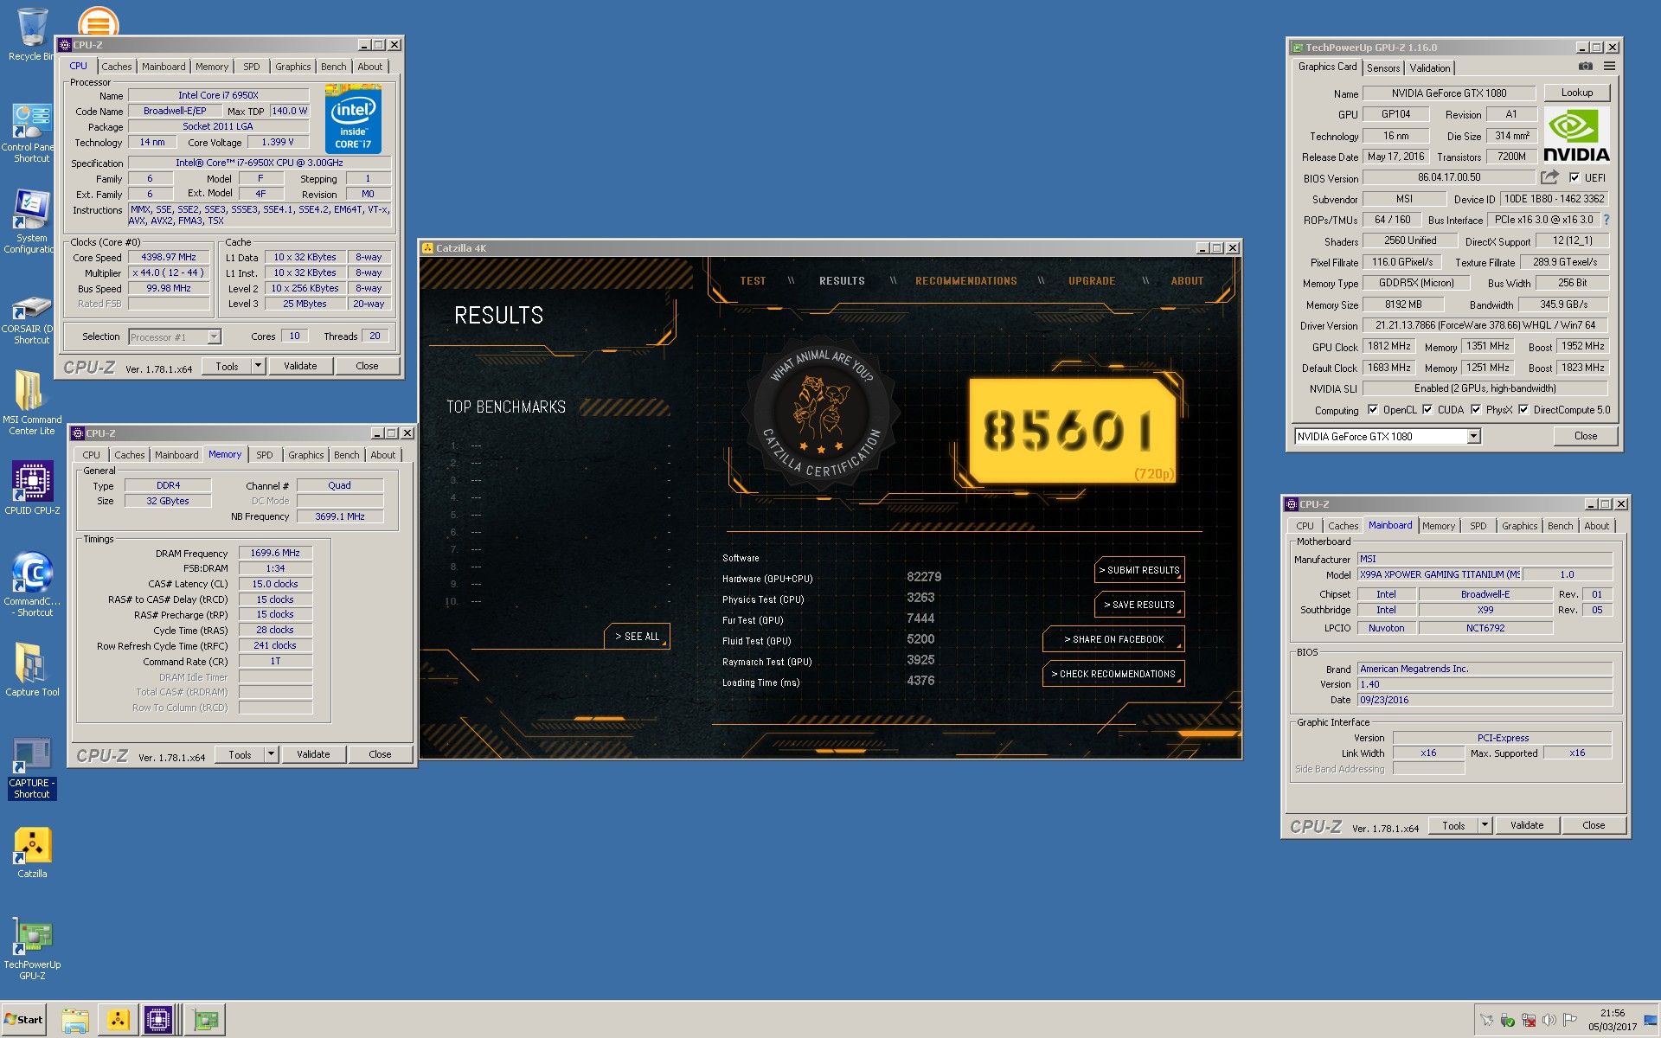This screenshot has width=1661, height=1038.
Task: Open Sensors tab in GPU-Z
Action: pos(1383,68)
